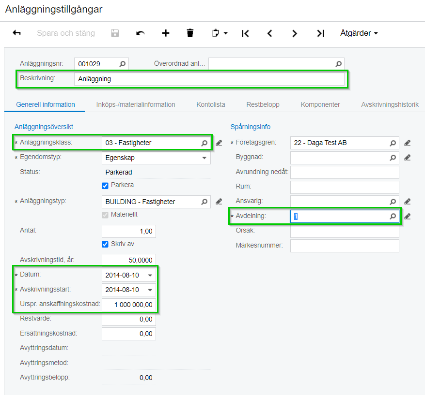This screenshot has width=425, height=395.
Task: Open Företagsgren lookup magnifier
Action: [x=393, y=143]
